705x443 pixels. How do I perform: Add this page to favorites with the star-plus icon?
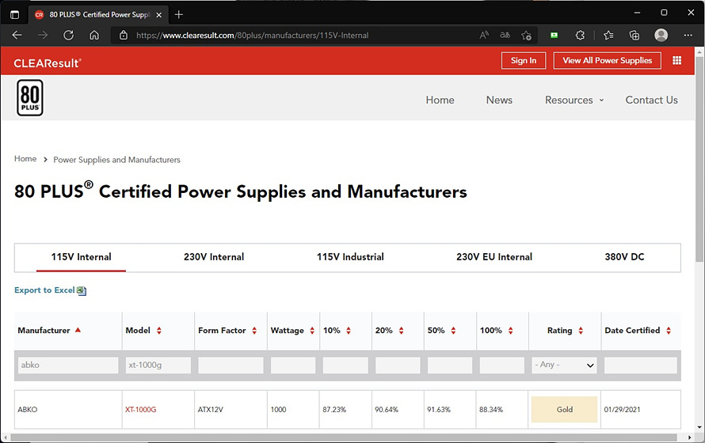pyautogui.click(x=526, y=35)
